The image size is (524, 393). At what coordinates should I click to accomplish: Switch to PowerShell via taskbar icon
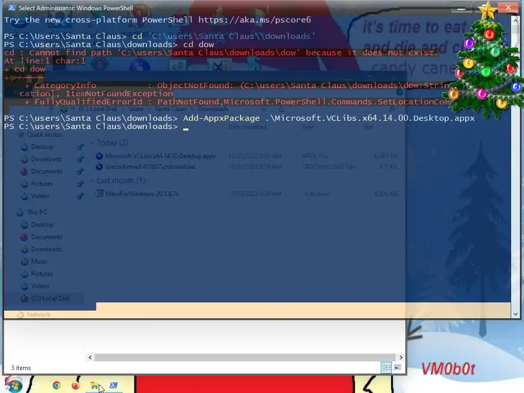[x=114, y=385]
